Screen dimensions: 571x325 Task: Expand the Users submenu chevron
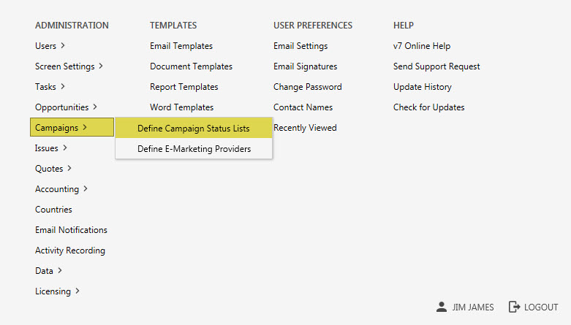(63, 46)
